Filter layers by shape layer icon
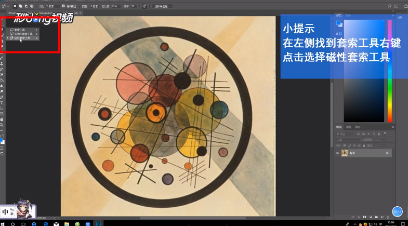The image size is (408, 226). [x=374, y=134]
